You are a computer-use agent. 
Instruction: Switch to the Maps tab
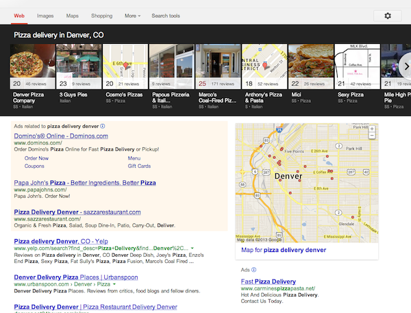coord(72,16)
